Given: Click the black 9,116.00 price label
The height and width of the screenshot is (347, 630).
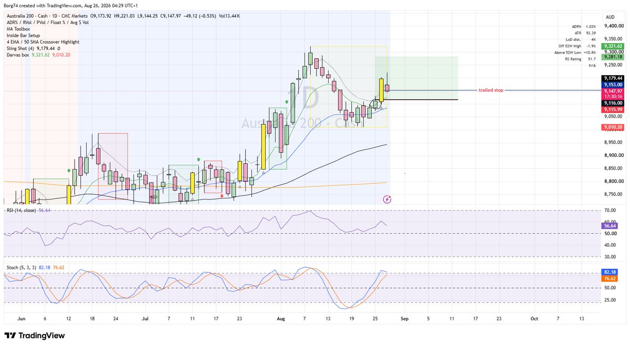Looking at the screenshot, I should coord(613,103).
